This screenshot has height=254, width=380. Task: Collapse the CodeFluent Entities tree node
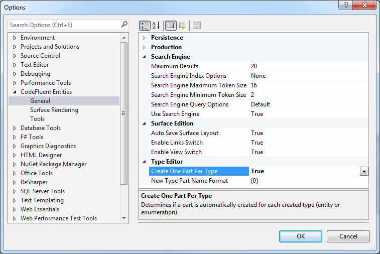[x=15, y=92]
